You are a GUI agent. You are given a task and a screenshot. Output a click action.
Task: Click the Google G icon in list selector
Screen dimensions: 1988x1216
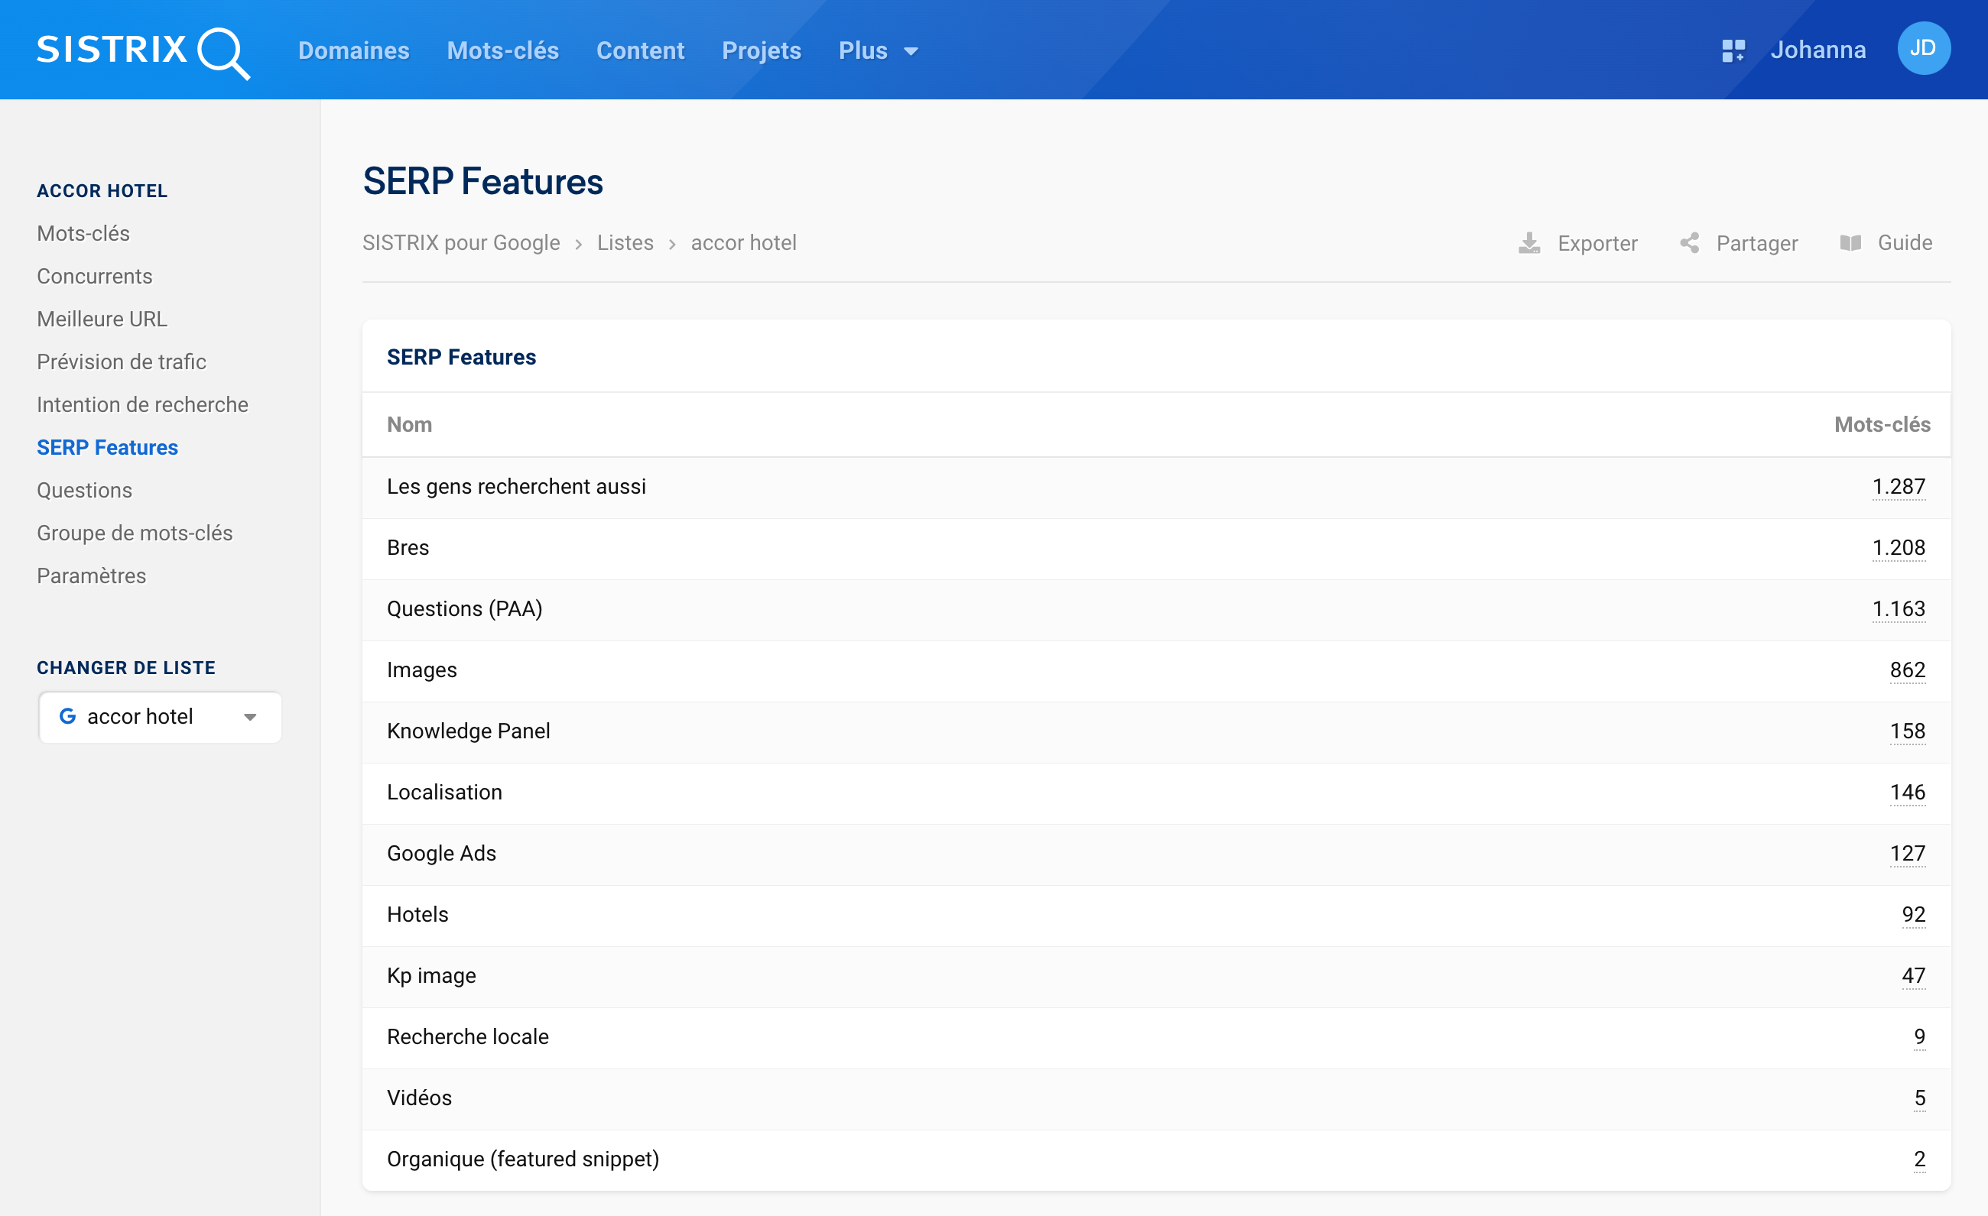tap(68, 716)
